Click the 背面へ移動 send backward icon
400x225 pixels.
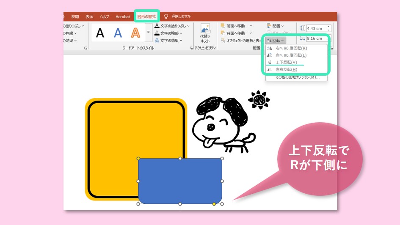click(223, 33)
